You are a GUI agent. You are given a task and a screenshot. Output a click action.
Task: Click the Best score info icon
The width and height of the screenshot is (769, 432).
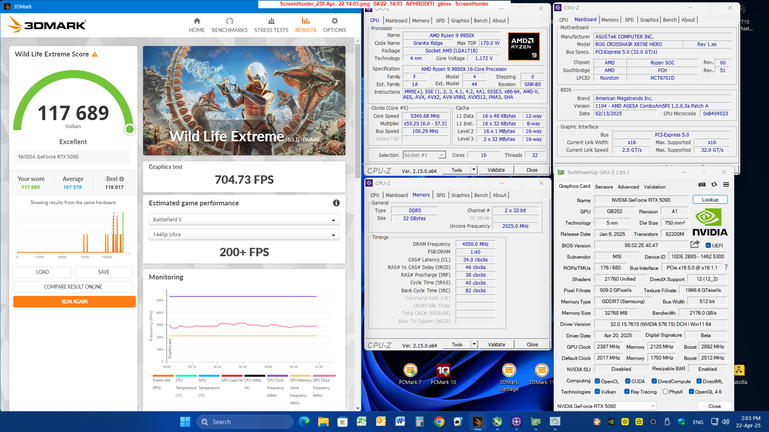(122, 179)
